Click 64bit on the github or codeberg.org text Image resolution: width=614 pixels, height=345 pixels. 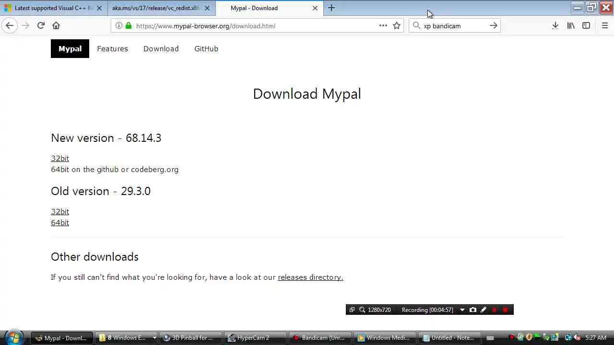pyautogui.click(x=115, y=169)
